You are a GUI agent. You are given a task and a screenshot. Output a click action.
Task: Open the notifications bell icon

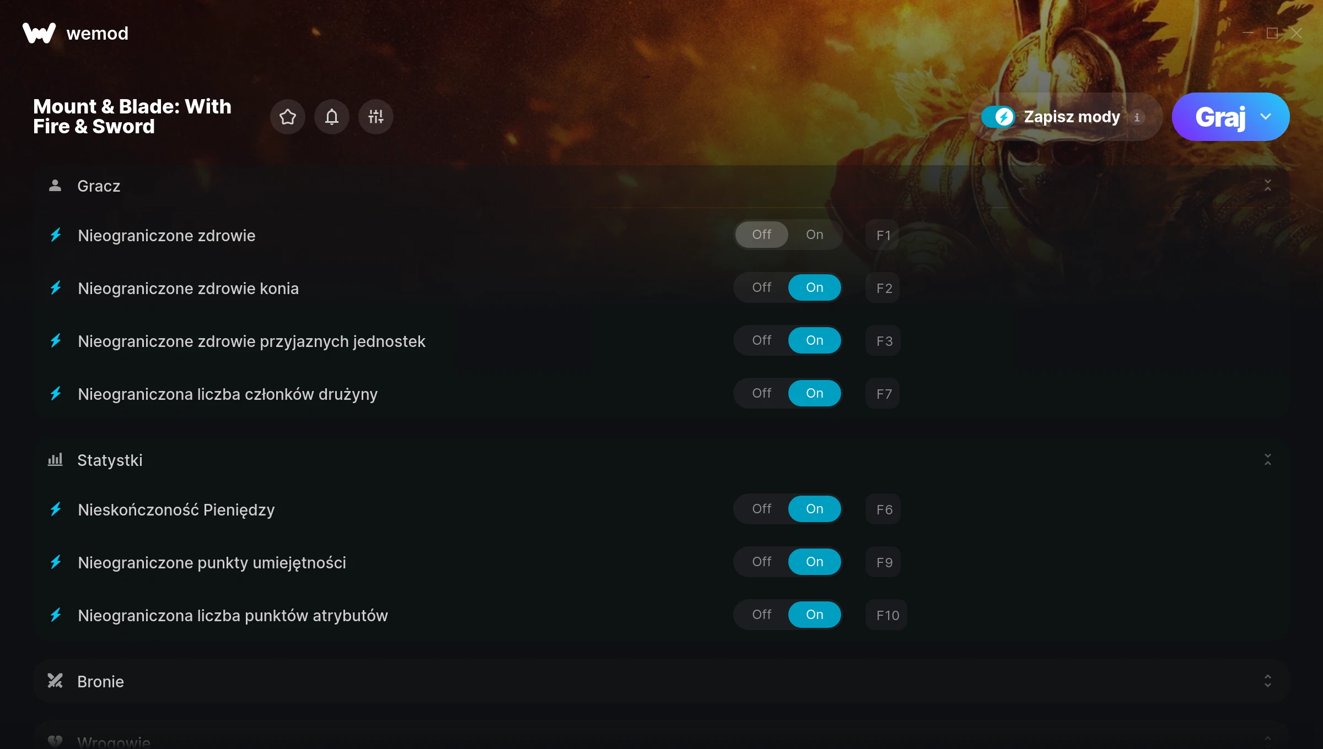(332, 117)
